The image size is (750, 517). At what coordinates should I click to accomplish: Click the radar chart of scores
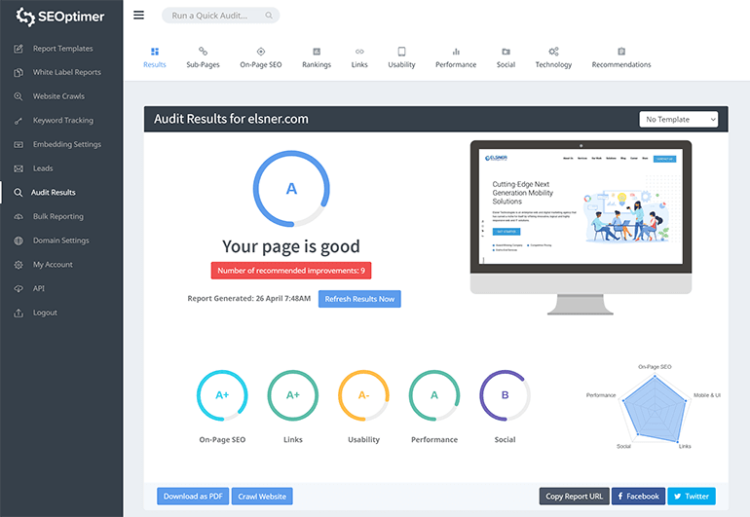[x=654, y=407]
